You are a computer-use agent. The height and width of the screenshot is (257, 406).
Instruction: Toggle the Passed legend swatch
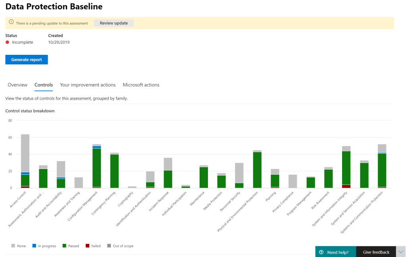point(64,246)
